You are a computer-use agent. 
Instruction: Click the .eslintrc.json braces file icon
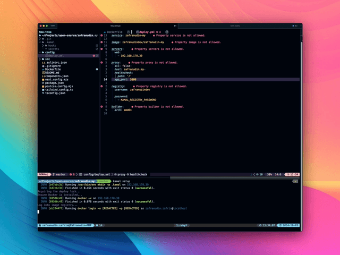pos(43,63)
